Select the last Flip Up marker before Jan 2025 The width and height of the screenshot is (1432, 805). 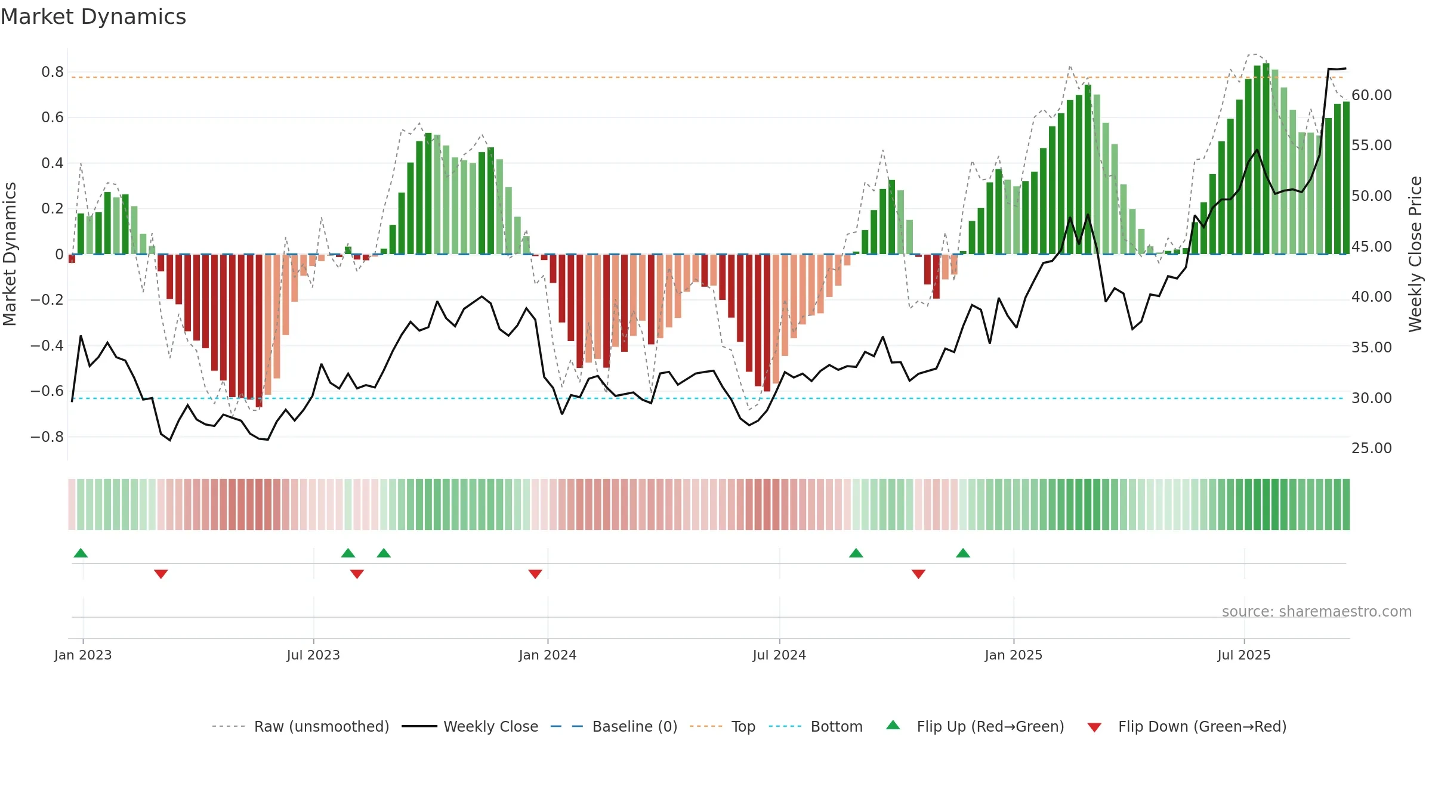[963, 553]
